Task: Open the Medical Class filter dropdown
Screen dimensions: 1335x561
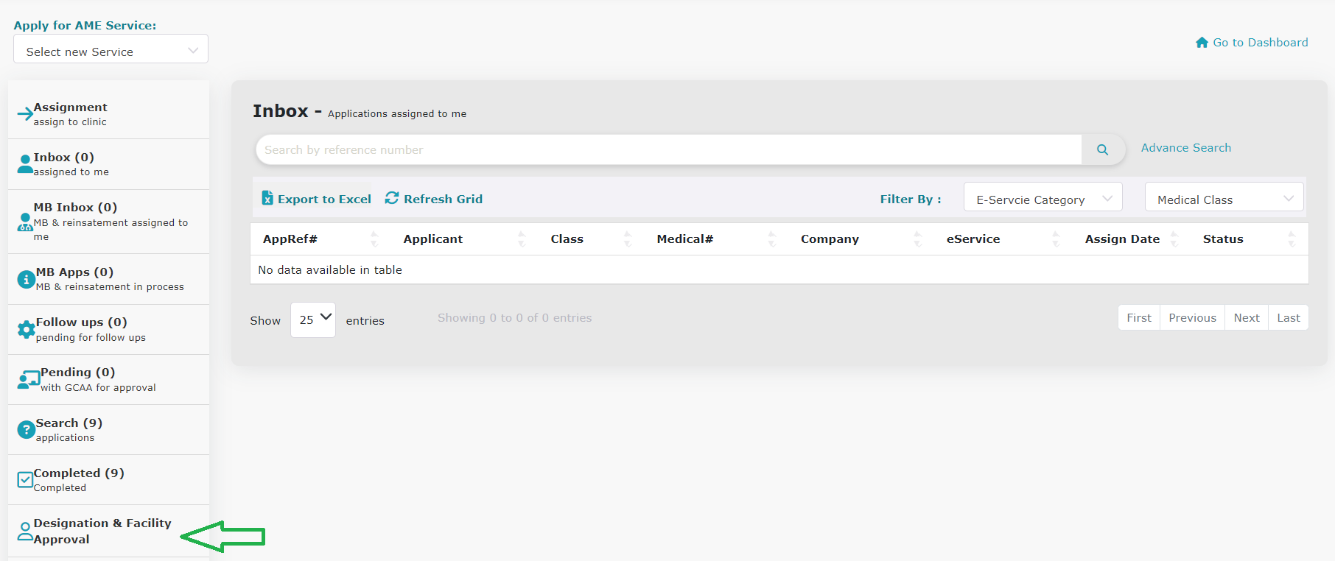Action: (1224, 200)
